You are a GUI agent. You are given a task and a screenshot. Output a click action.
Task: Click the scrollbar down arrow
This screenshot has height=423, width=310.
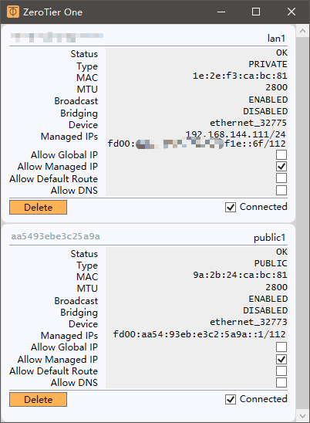point(302,416)
